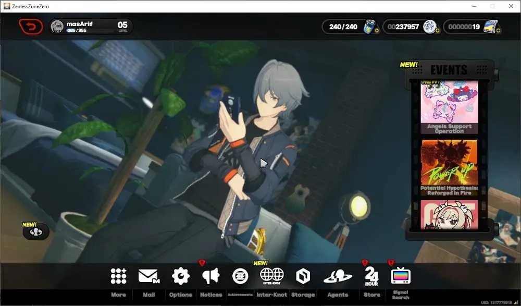Open the maid character event thumbnail
The width and height of the screenshot is (521, 306).
pyautogui.click(x=449, y=215)
